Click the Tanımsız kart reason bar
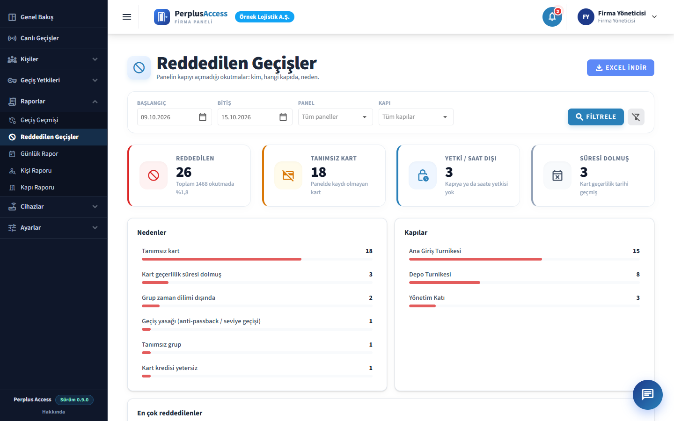The image size is (674, 421). 257,259
